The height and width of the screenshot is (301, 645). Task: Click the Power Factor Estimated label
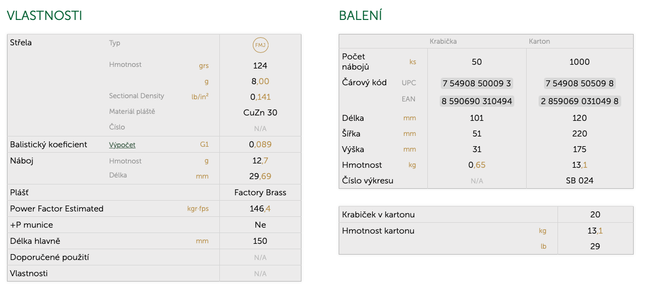(57, 209)
